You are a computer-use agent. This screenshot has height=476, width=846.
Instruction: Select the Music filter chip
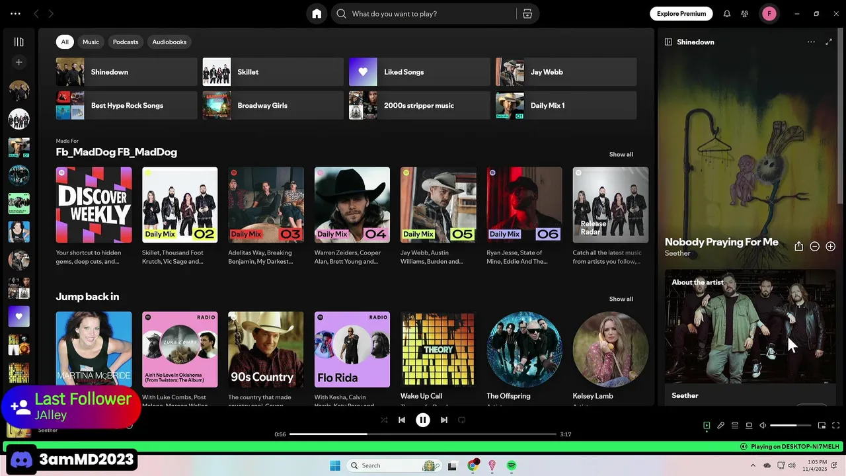click(91, 42)
